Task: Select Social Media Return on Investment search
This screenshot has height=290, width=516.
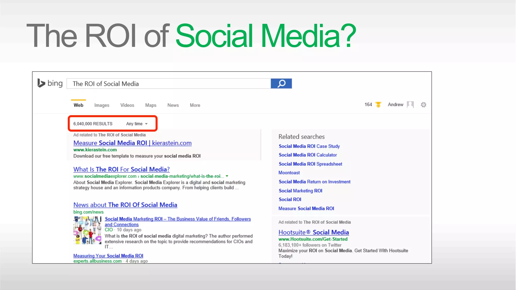Action: click(x=314, y=182)
